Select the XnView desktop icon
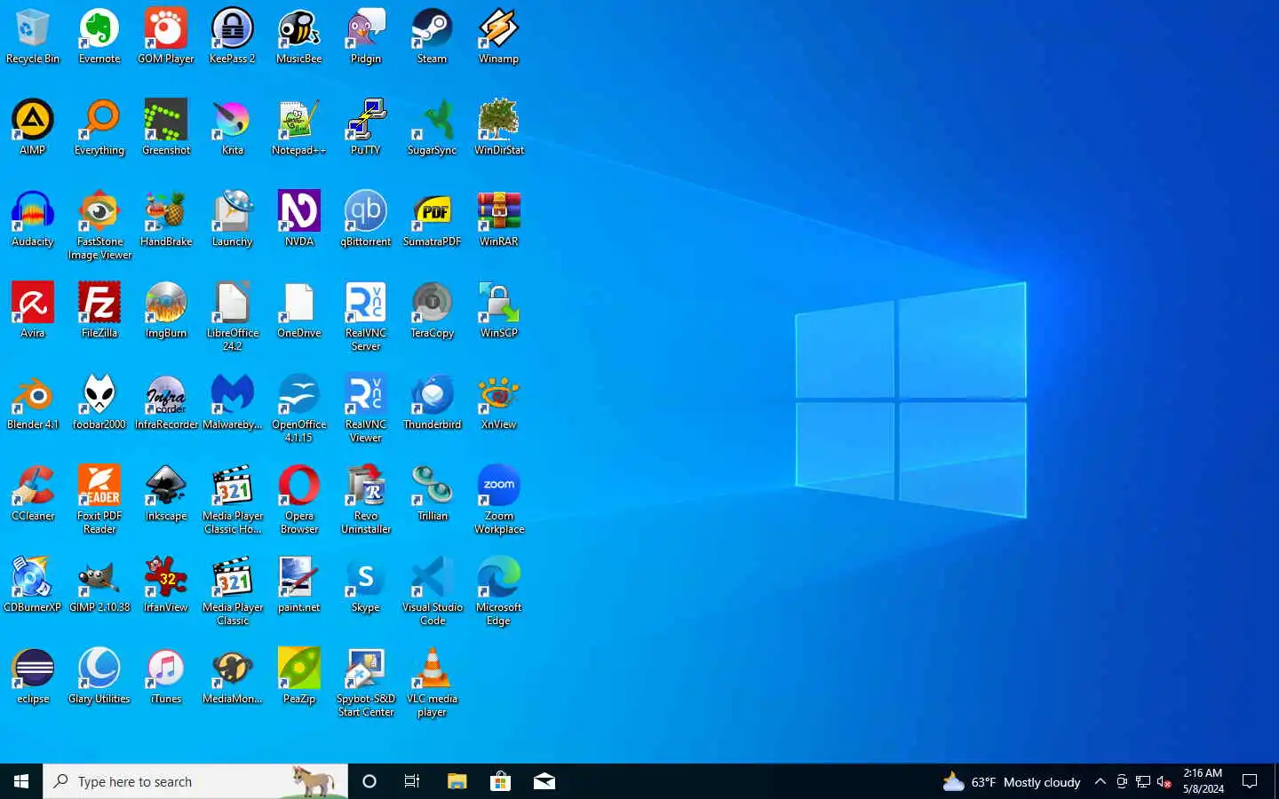Viewport: 1279px width, 799px height. pyautogui.click(x=499, y=402)
